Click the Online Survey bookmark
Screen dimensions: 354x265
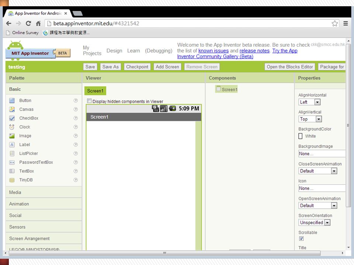(22, 33)
